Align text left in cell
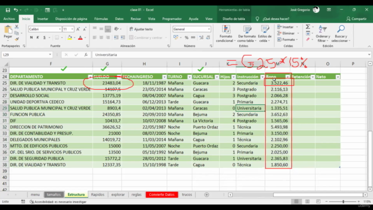 click(94, 37)
